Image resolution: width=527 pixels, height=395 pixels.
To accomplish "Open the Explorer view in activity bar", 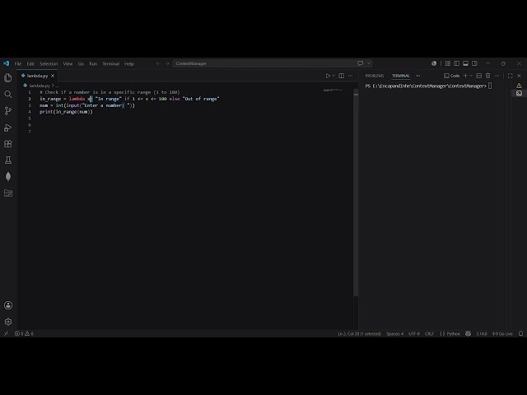I will tap(8, 78).
